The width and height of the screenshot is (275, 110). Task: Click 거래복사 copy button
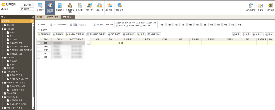click(x=58, y=34)
